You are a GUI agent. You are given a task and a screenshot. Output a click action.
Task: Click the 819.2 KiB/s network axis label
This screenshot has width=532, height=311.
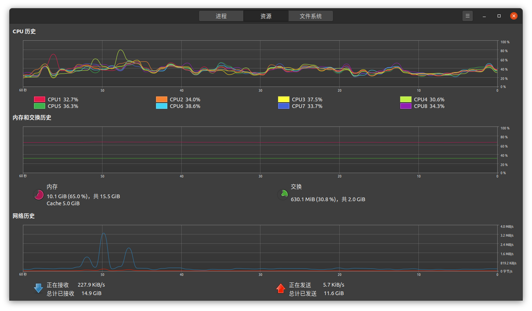(x=508, y=263)
